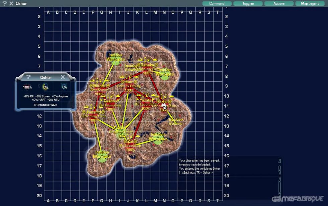Click '+0% NTU' bonus text
The image size is (328, 206).
pos(53,100)
